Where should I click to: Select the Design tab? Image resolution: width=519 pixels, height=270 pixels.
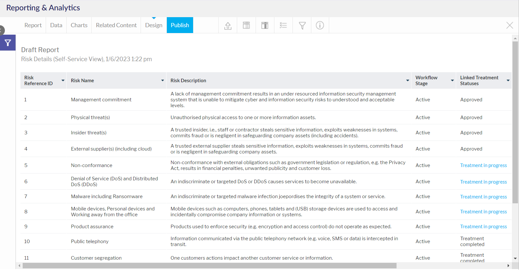[x=154, y=25]
